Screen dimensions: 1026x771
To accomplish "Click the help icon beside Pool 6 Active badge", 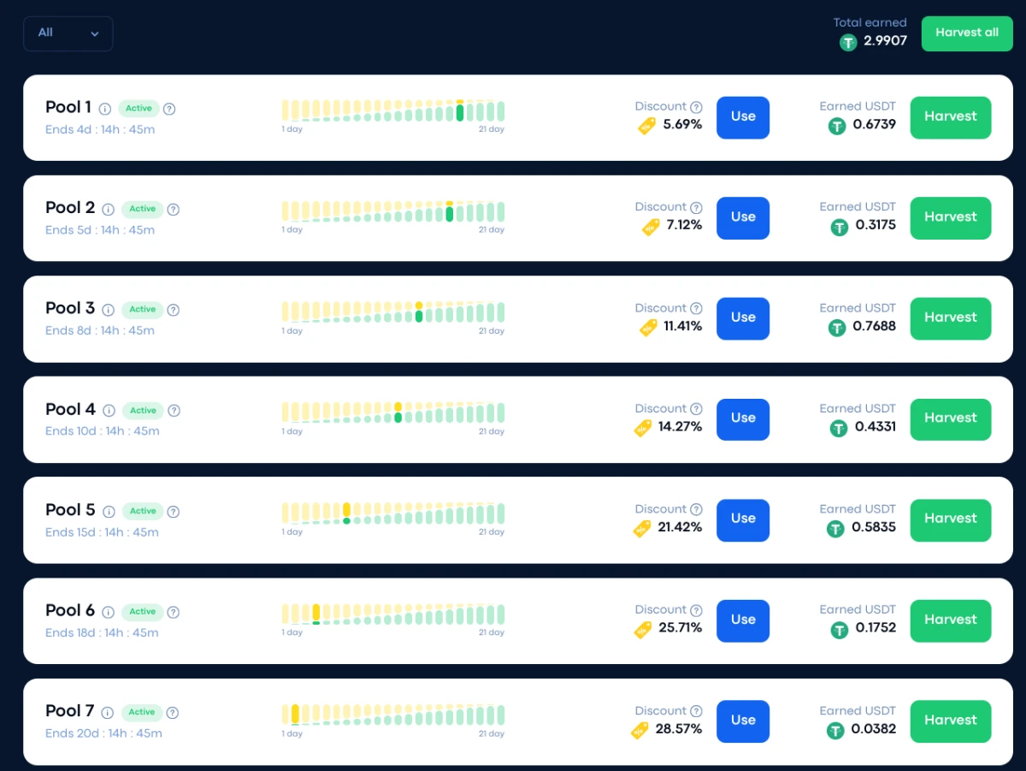I will 174,612.
